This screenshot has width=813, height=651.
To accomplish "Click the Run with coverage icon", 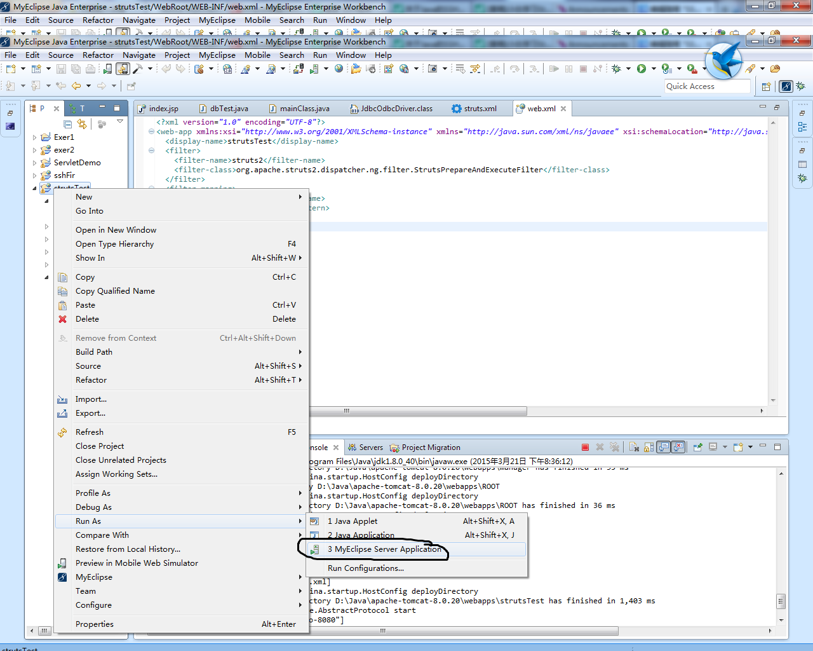I will 666,69.
